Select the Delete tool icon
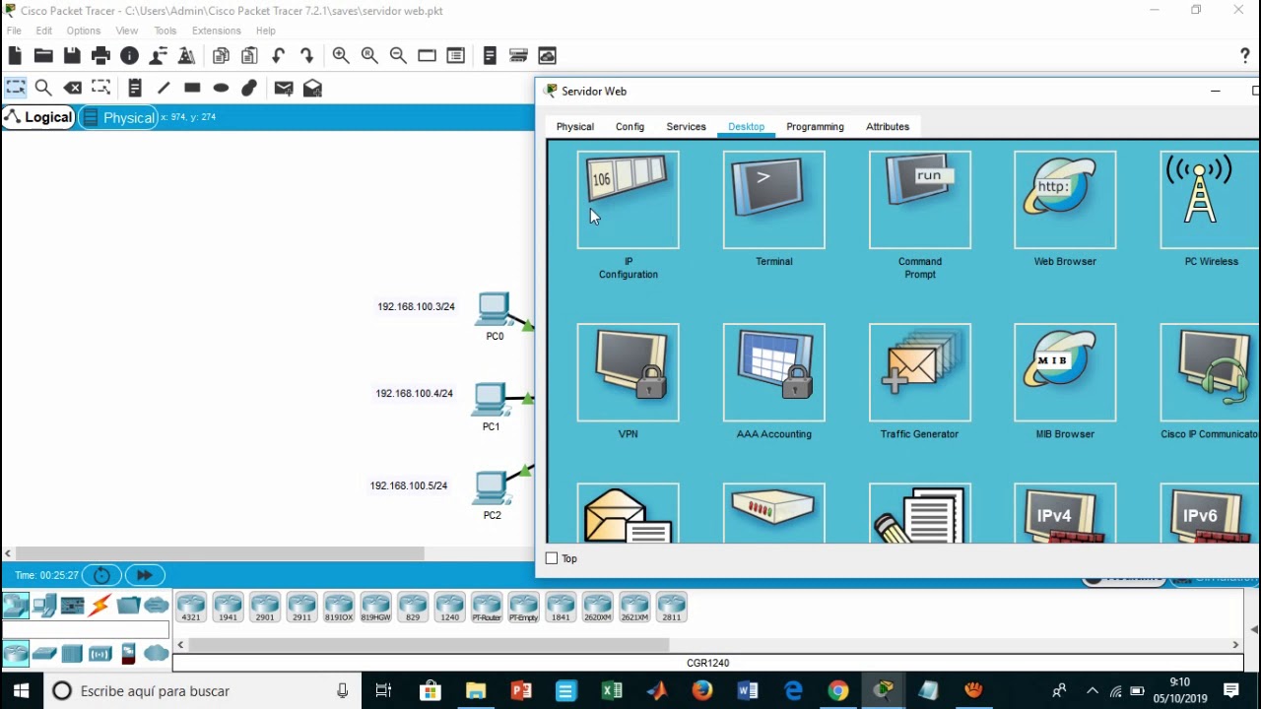The height and width of the screenshot is (709, 1261). coord(73,88)
